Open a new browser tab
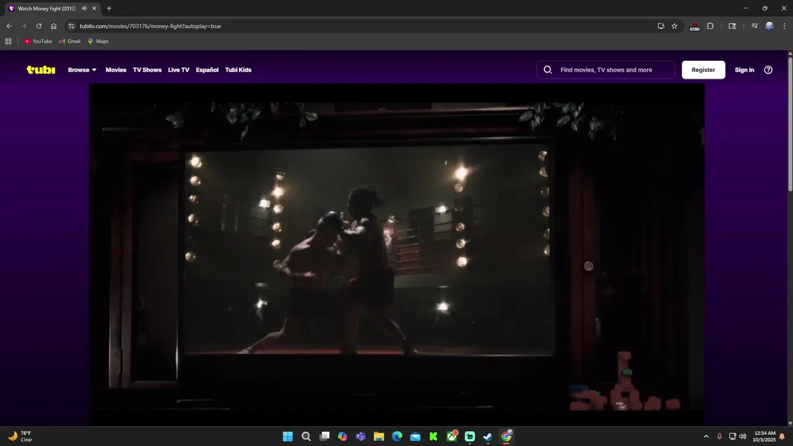The height and width of the screenshot is (446, 793). pos(109,9)
